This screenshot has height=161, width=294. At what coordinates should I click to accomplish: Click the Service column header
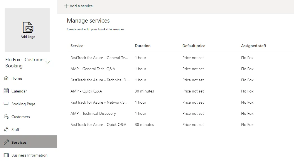(x=77, y=46)
